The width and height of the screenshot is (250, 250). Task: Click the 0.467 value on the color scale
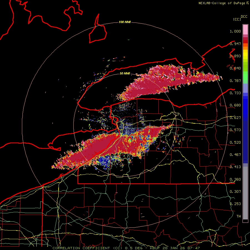click(235, 155)
